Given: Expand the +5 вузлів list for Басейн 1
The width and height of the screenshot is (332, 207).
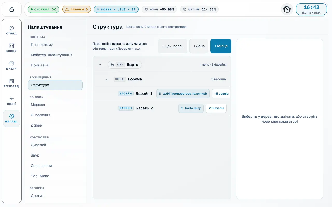Looking at the screenshot, I should [x=221, y=94].
